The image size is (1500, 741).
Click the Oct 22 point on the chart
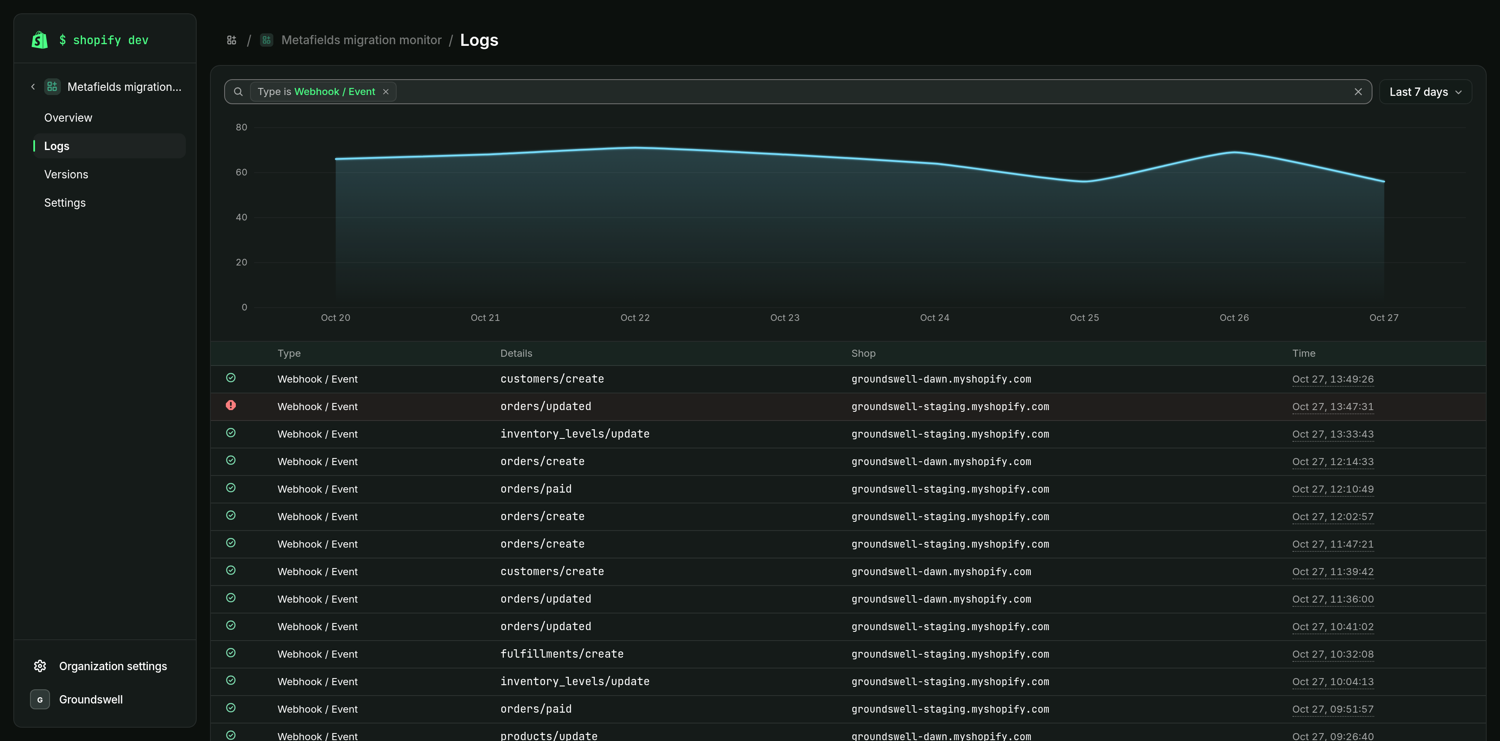tap(635, 148)
